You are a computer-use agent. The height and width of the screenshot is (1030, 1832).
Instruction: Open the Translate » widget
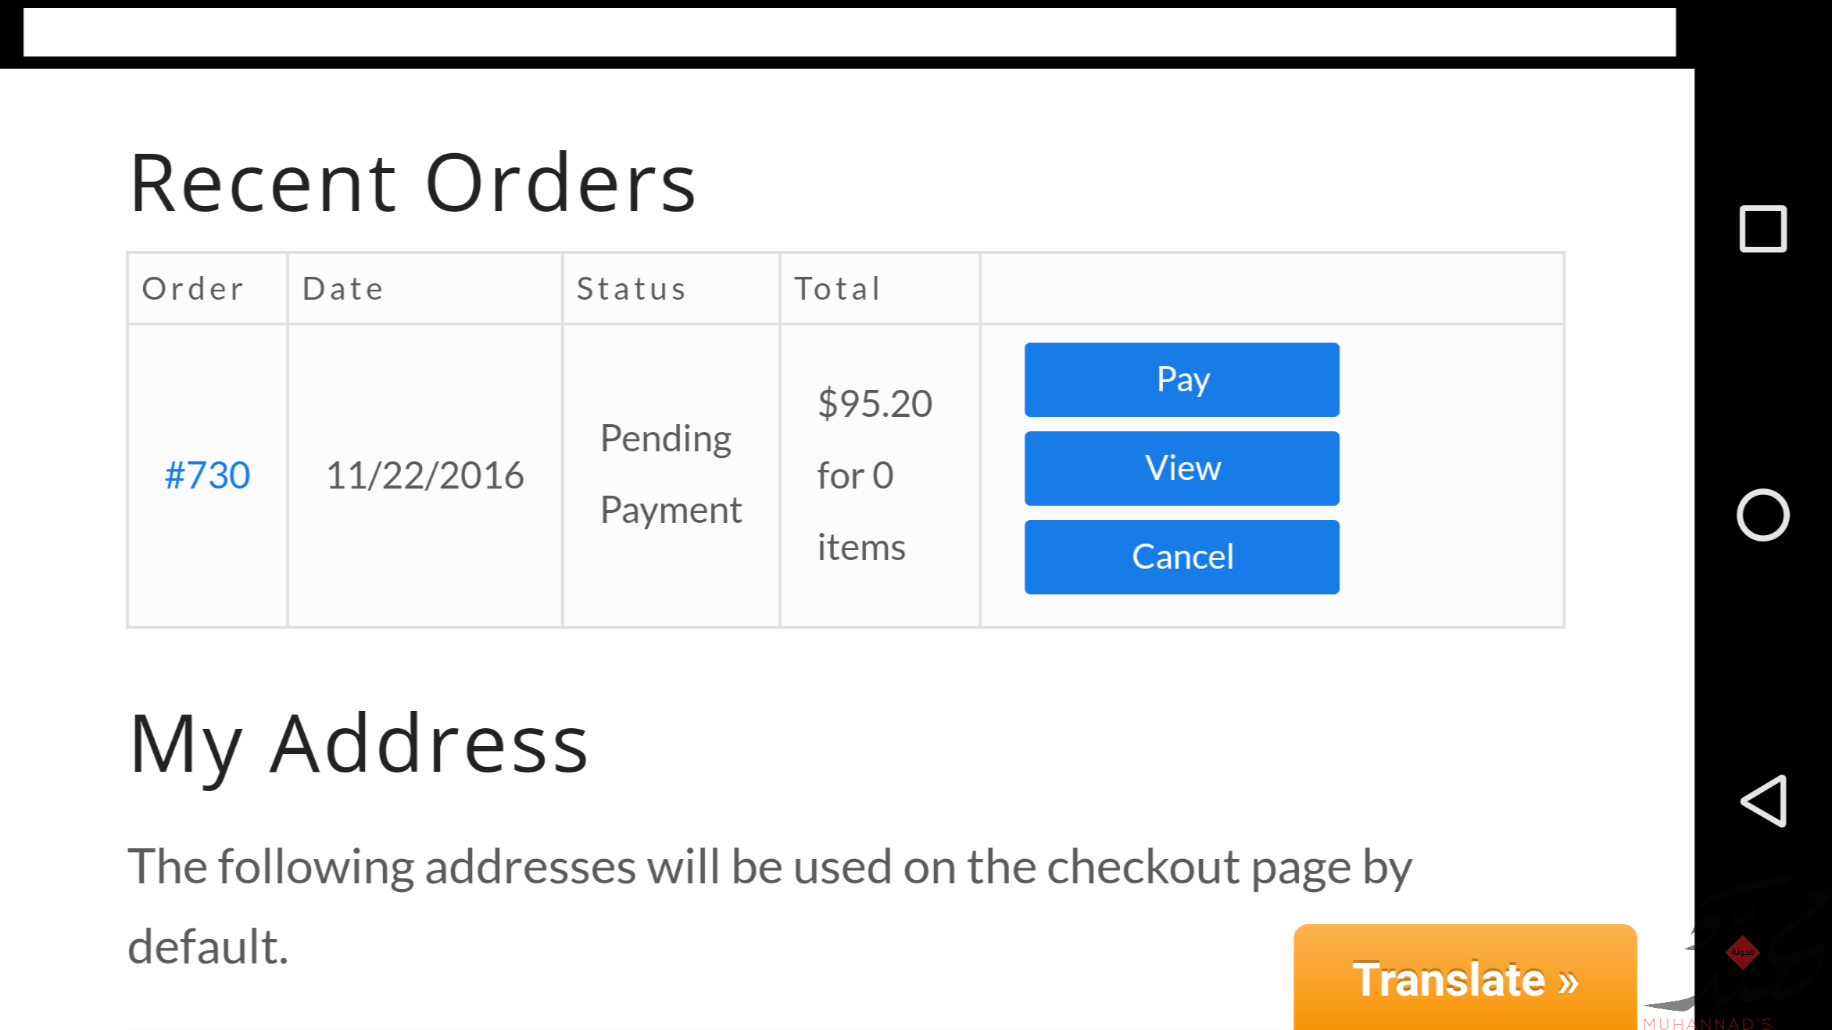pos(1465,977)
